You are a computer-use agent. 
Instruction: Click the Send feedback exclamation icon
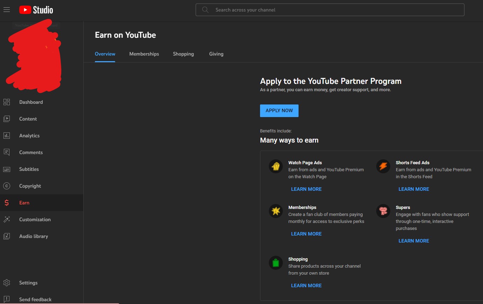click(x=7, y=299)
